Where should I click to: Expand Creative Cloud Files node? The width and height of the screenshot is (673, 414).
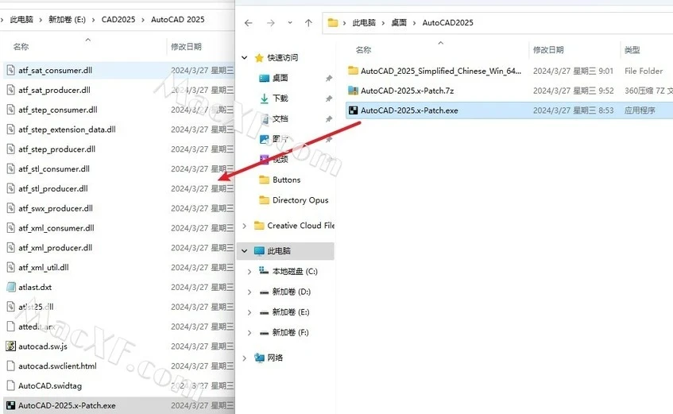244,226
